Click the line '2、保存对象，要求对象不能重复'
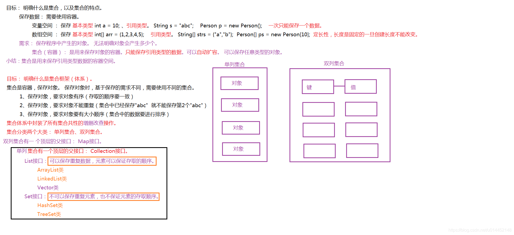514x235 pixels. 113,106
